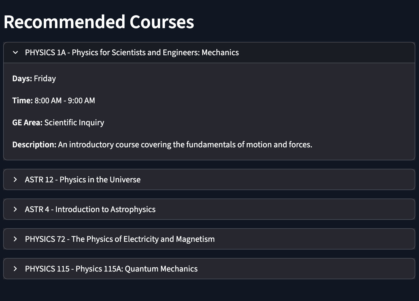Click the chevron icon beside PHYSICS 72

(15, 239)
